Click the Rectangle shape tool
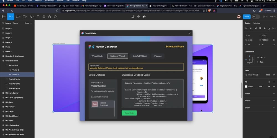 (24, 17)
